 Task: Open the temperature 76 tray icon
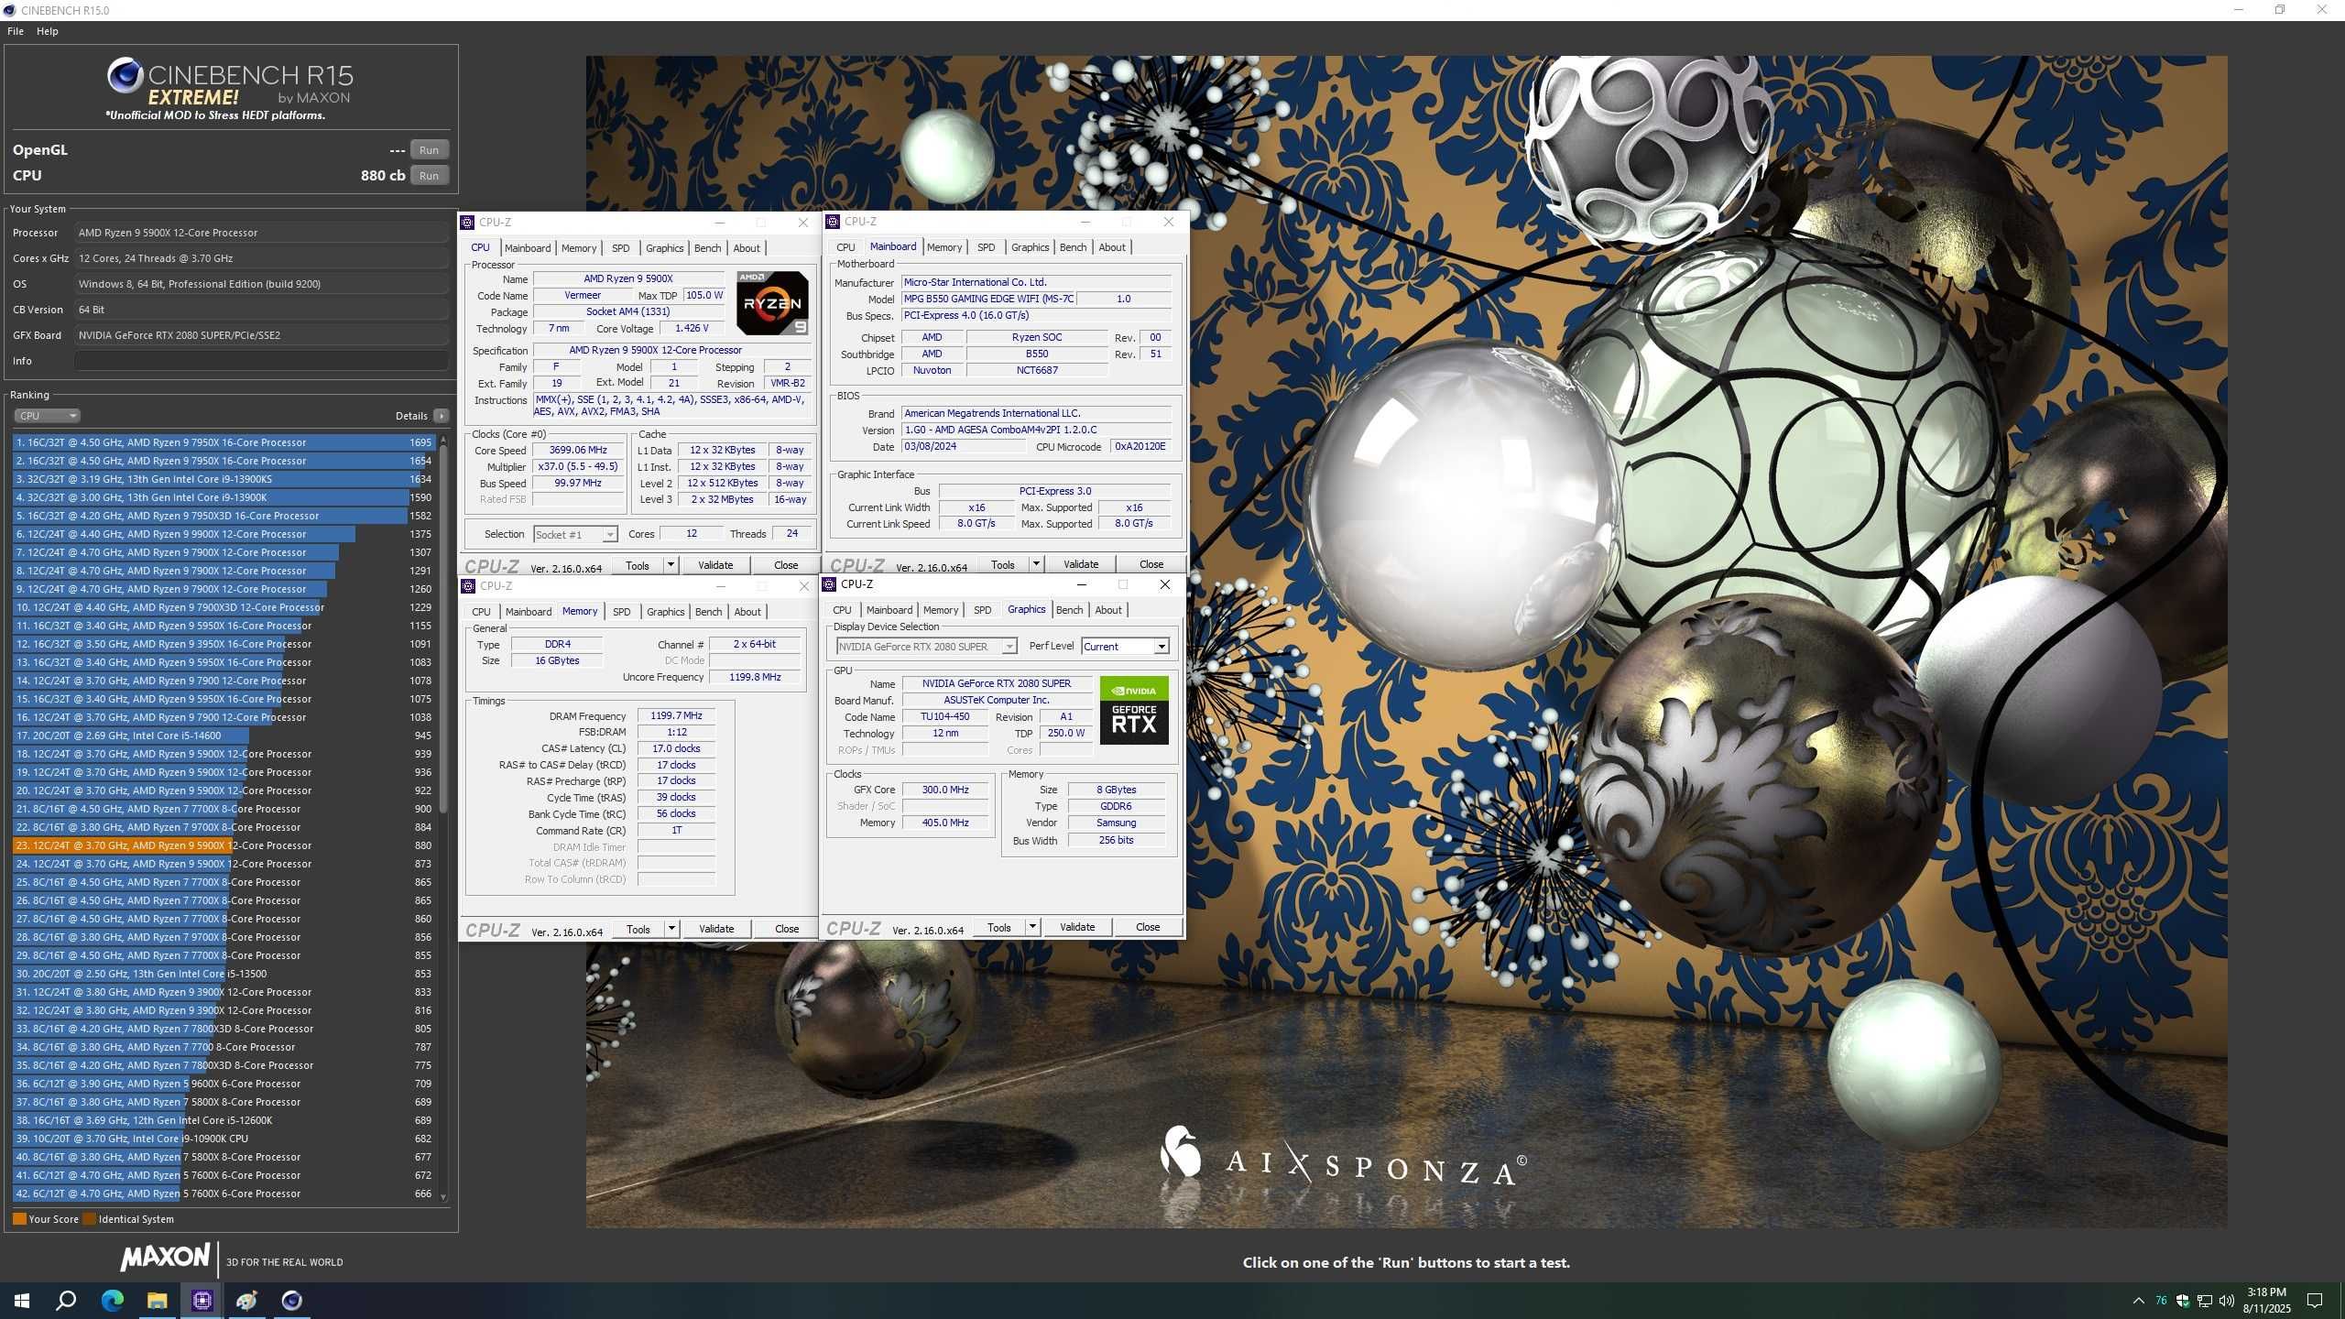pos(2161,1301)
